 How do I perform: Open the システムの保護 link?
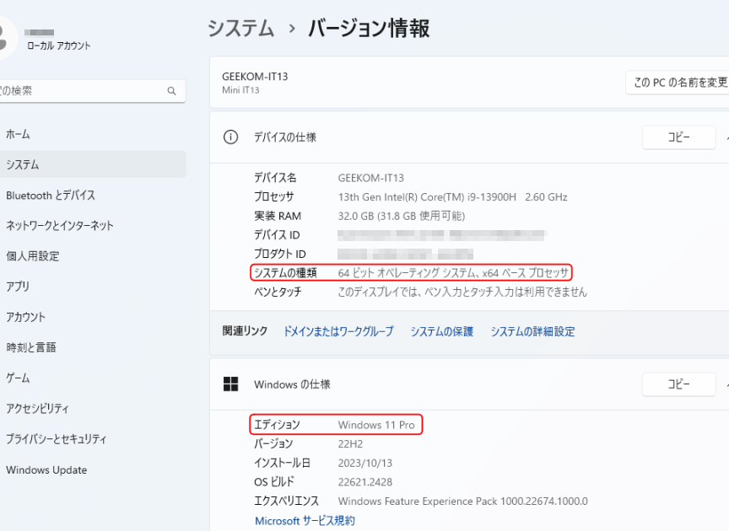click(441, 332)
